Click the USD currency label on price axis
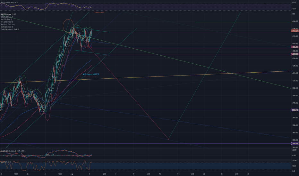 294,14
